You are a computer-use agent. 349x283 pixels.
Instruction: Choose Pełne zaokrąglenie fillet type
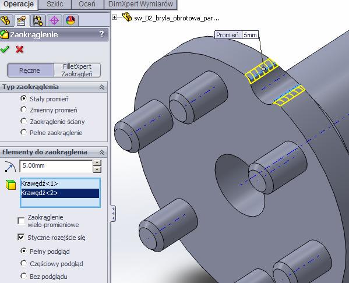(x=23, y=132)
